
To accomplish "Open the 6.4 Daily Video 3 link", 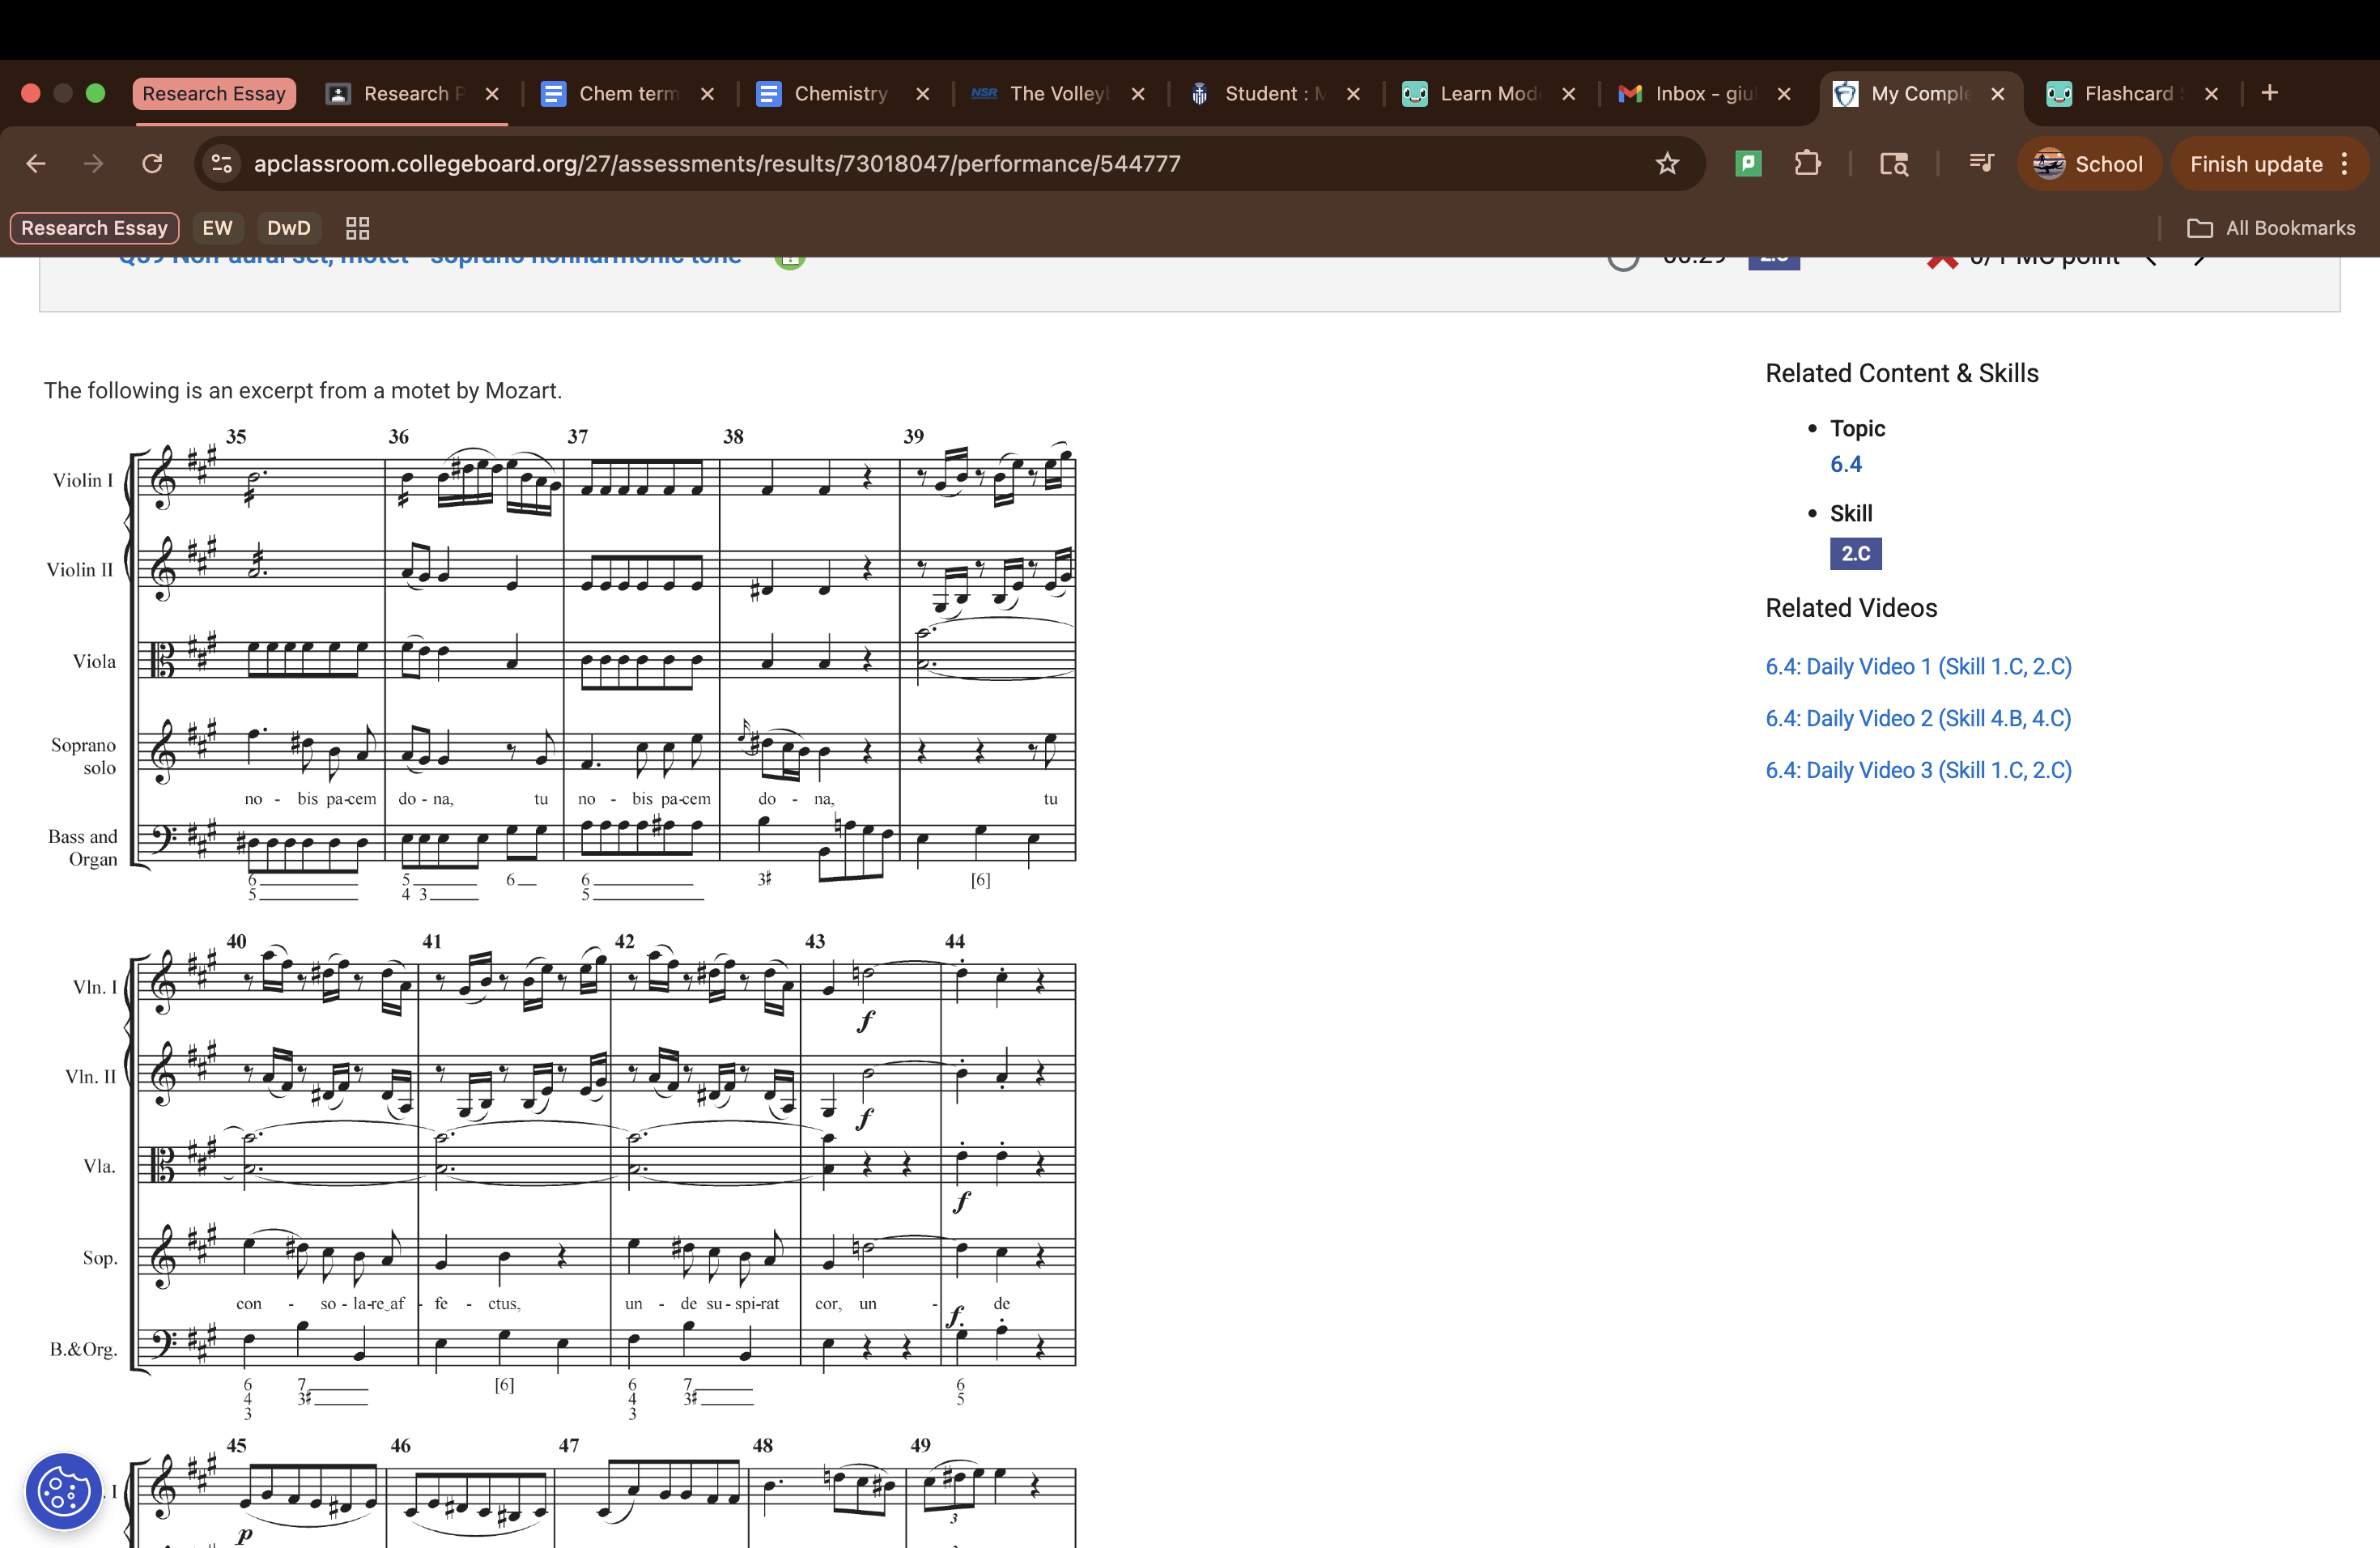I will (1917, 771).
